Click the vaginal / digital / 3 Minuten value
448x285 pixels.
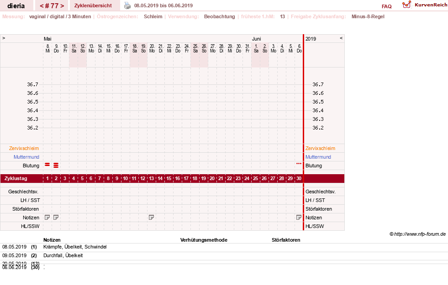click(x=60, y=16)
